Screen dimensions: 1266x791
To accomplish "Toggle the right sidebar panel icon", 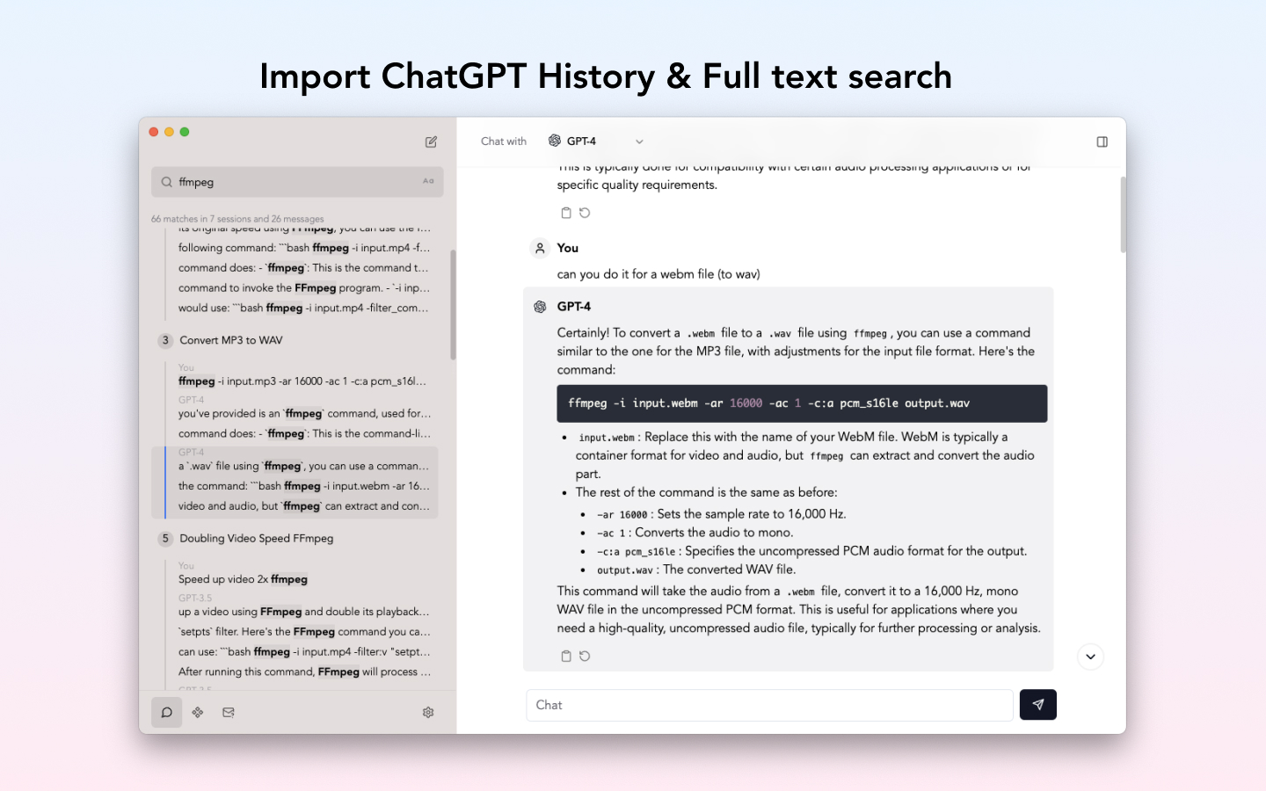I will pos(1102,142).
